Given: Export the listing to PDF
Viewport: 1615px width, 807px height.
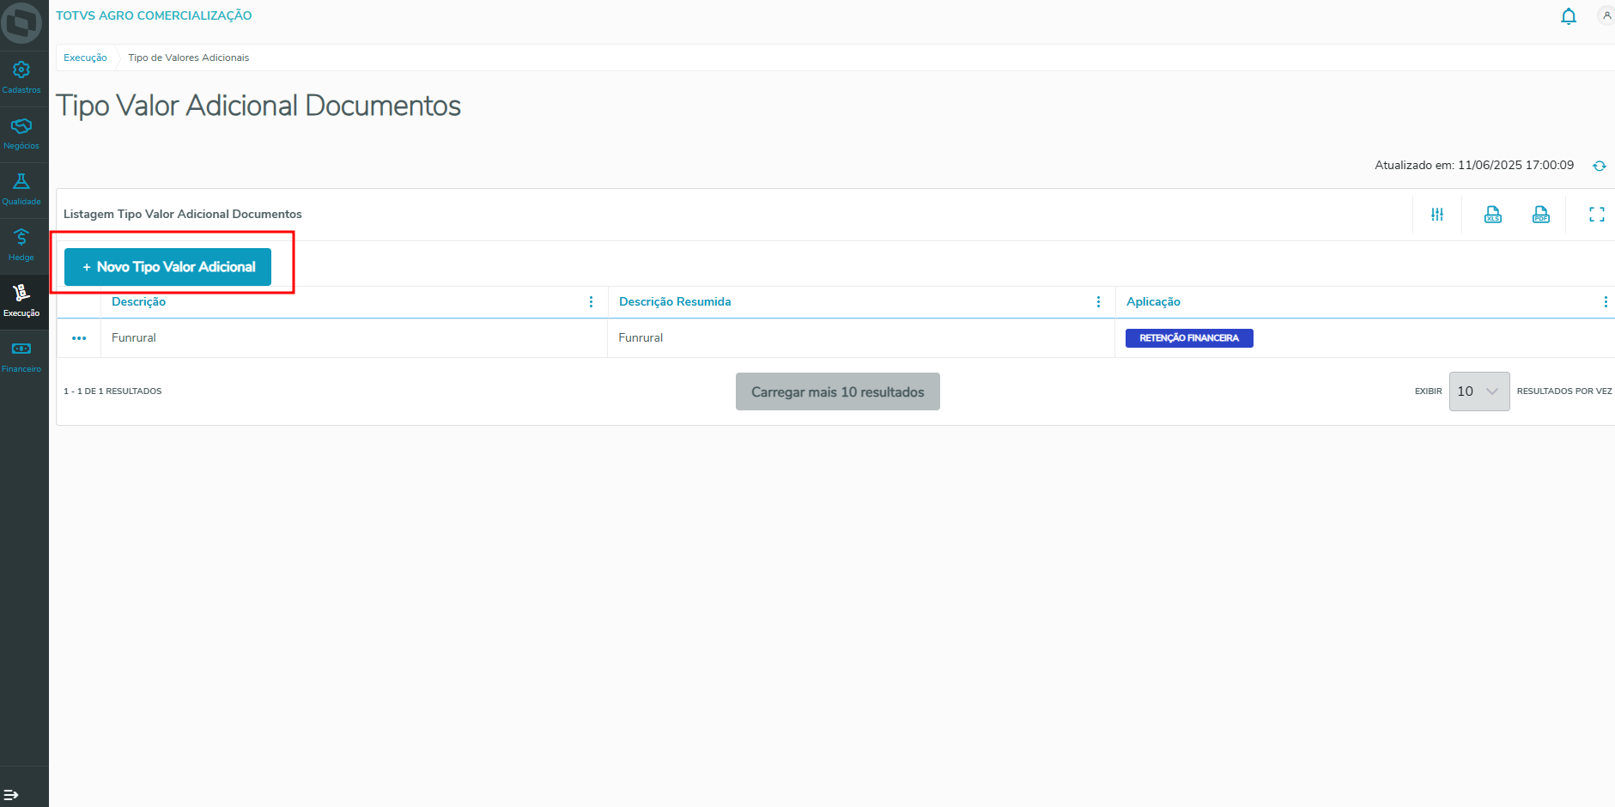Looking at the screenshot, I should click(1541, 215).
